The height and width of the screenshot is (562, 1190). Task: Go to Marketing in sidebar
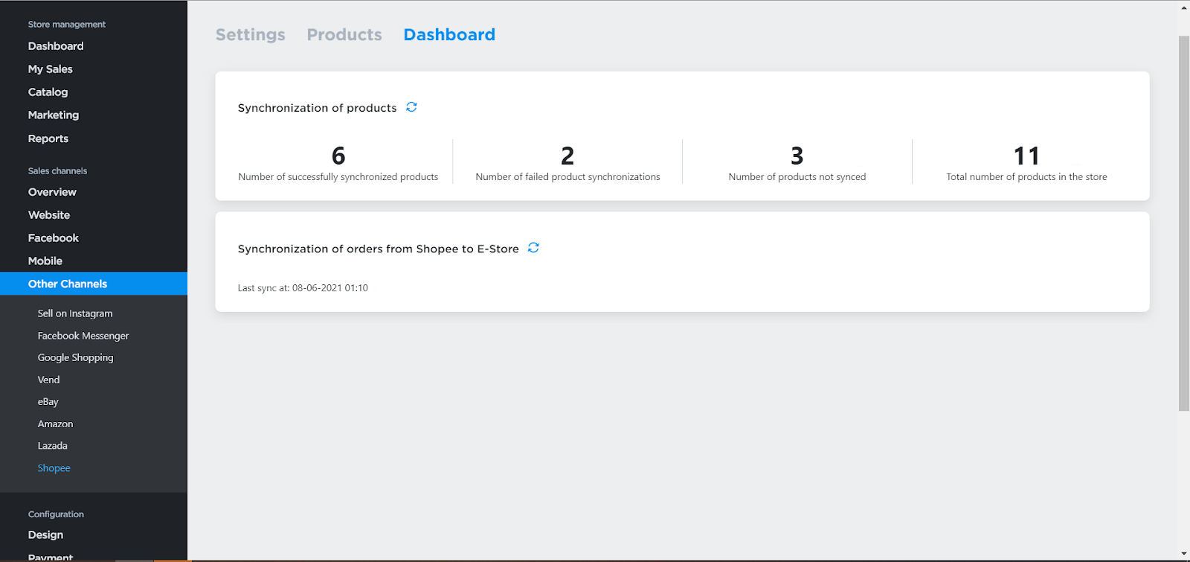coord(54,115)
